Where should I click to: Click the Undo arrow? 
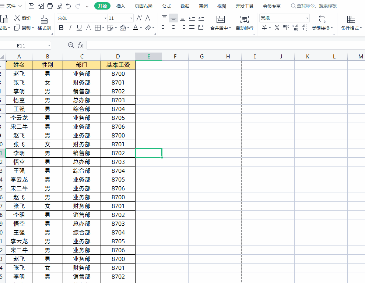(x=69, y=6)
